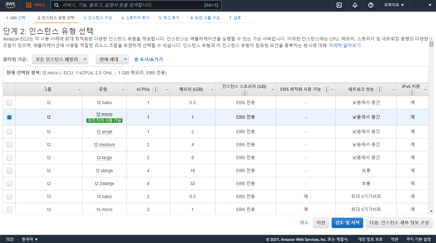The width and height of the screenshot is (436, 243).
Task: Open 한국어 language selector
Action: (30, 239)
